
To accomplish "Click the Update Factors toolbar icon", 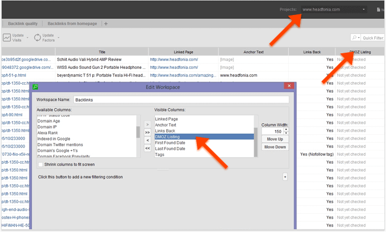I will [38, 37].
